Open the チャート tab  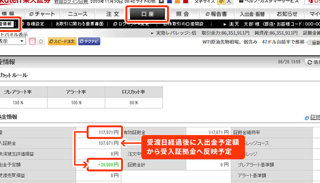(x=43, y=14)
